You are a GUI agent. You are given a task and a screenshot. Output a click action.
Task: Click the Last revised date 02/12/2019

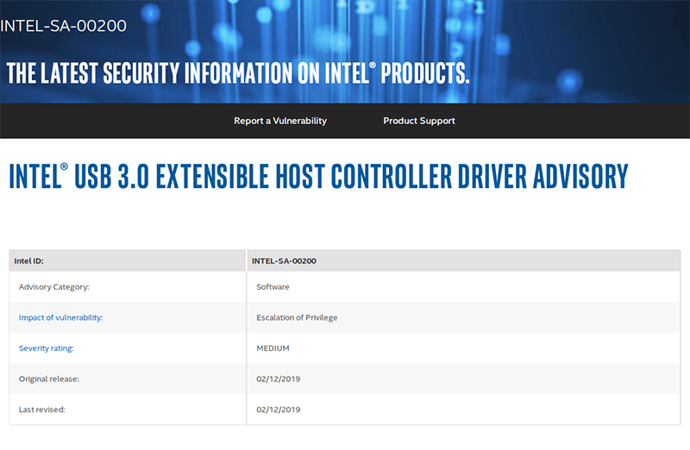pos(278,409)
